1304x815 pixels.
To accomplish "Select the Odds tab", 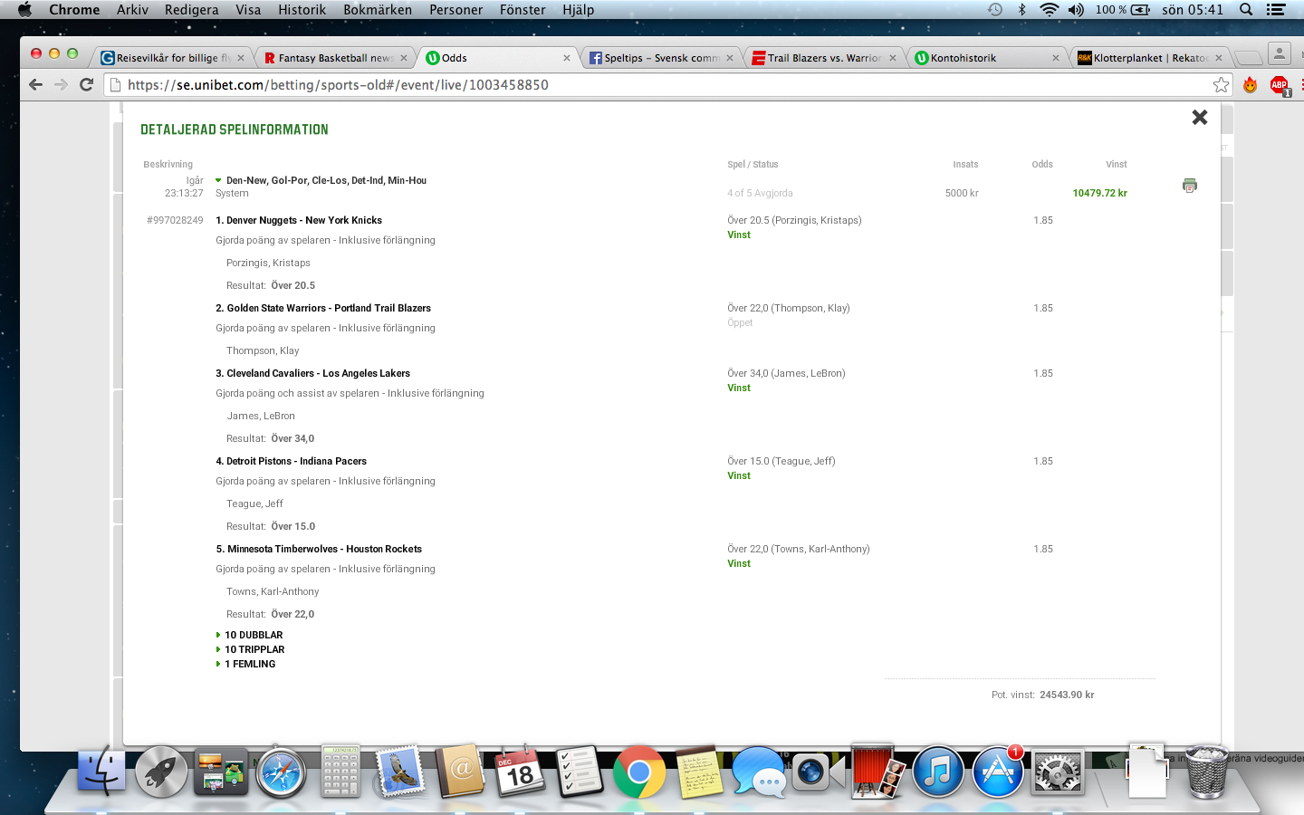I will [x=498, y=57].
